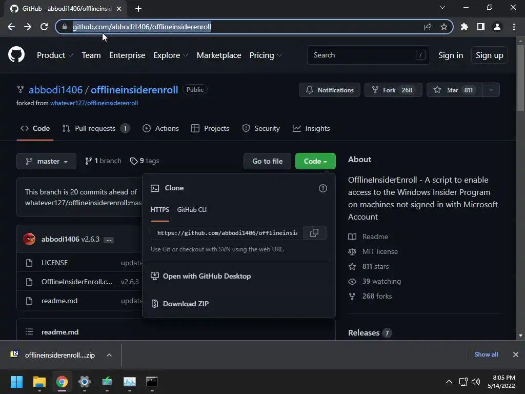Screen dimensions: 525x394
Task: Click the volume icon in system tray
Action: (x=475, y=382)
